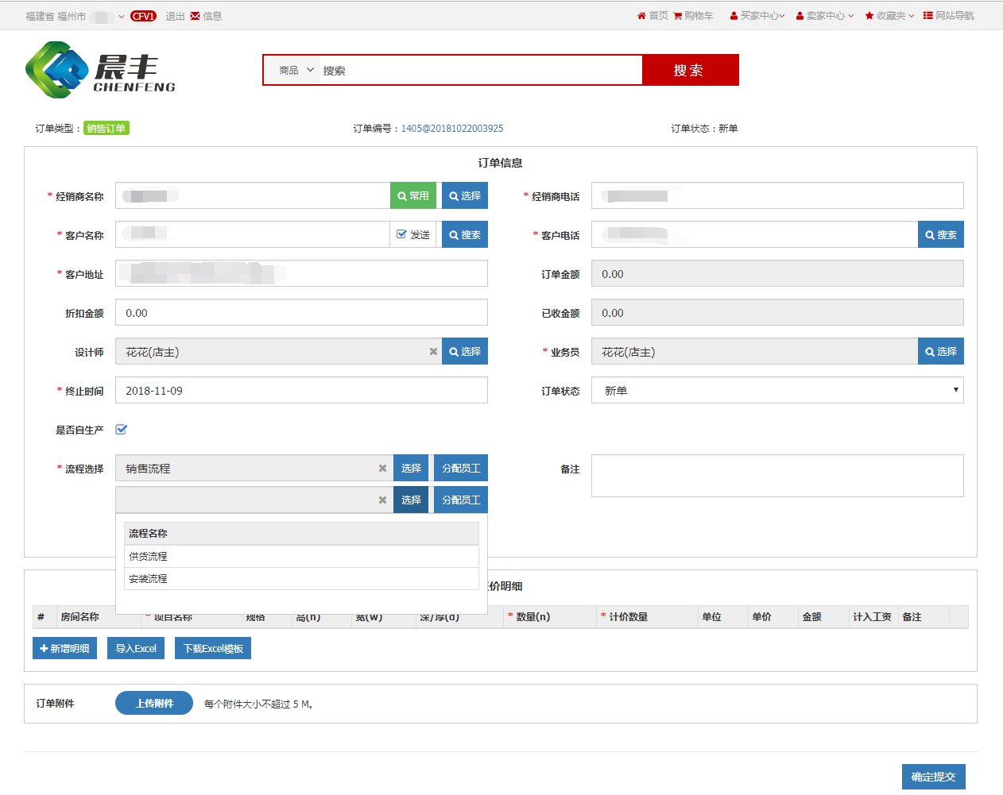Clear the 销售流程 flow selection
The width and height of the screenshot is (1003, 795).
tap(382, 469)
